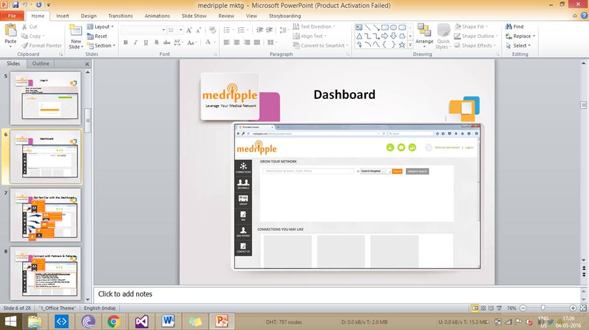
Task: Click the zoom slider in status bar
Action: (x=543, y=308)
